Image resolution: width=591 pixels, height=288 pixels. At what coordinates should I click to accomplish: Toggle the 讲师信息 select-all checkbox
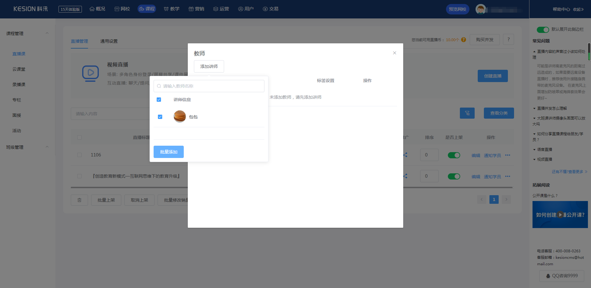tap(159, 100)
